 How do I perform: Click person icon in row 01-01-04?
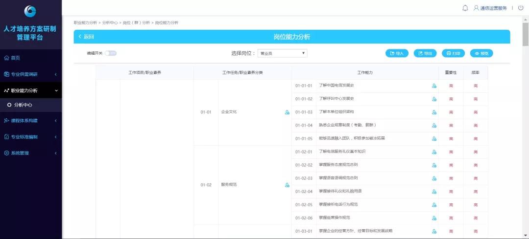[x=434, y=126]
